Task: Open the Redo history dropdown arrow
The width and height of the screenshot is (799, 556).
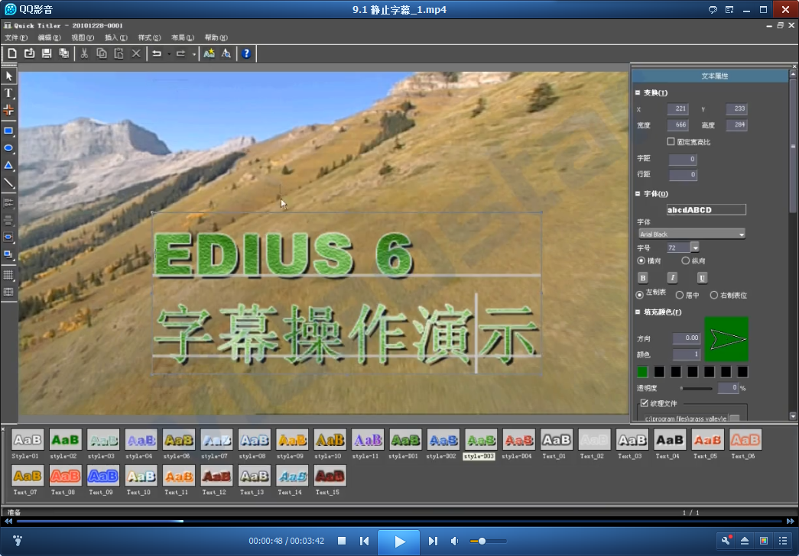Action: pyautogui.click(x=193, y=54)
